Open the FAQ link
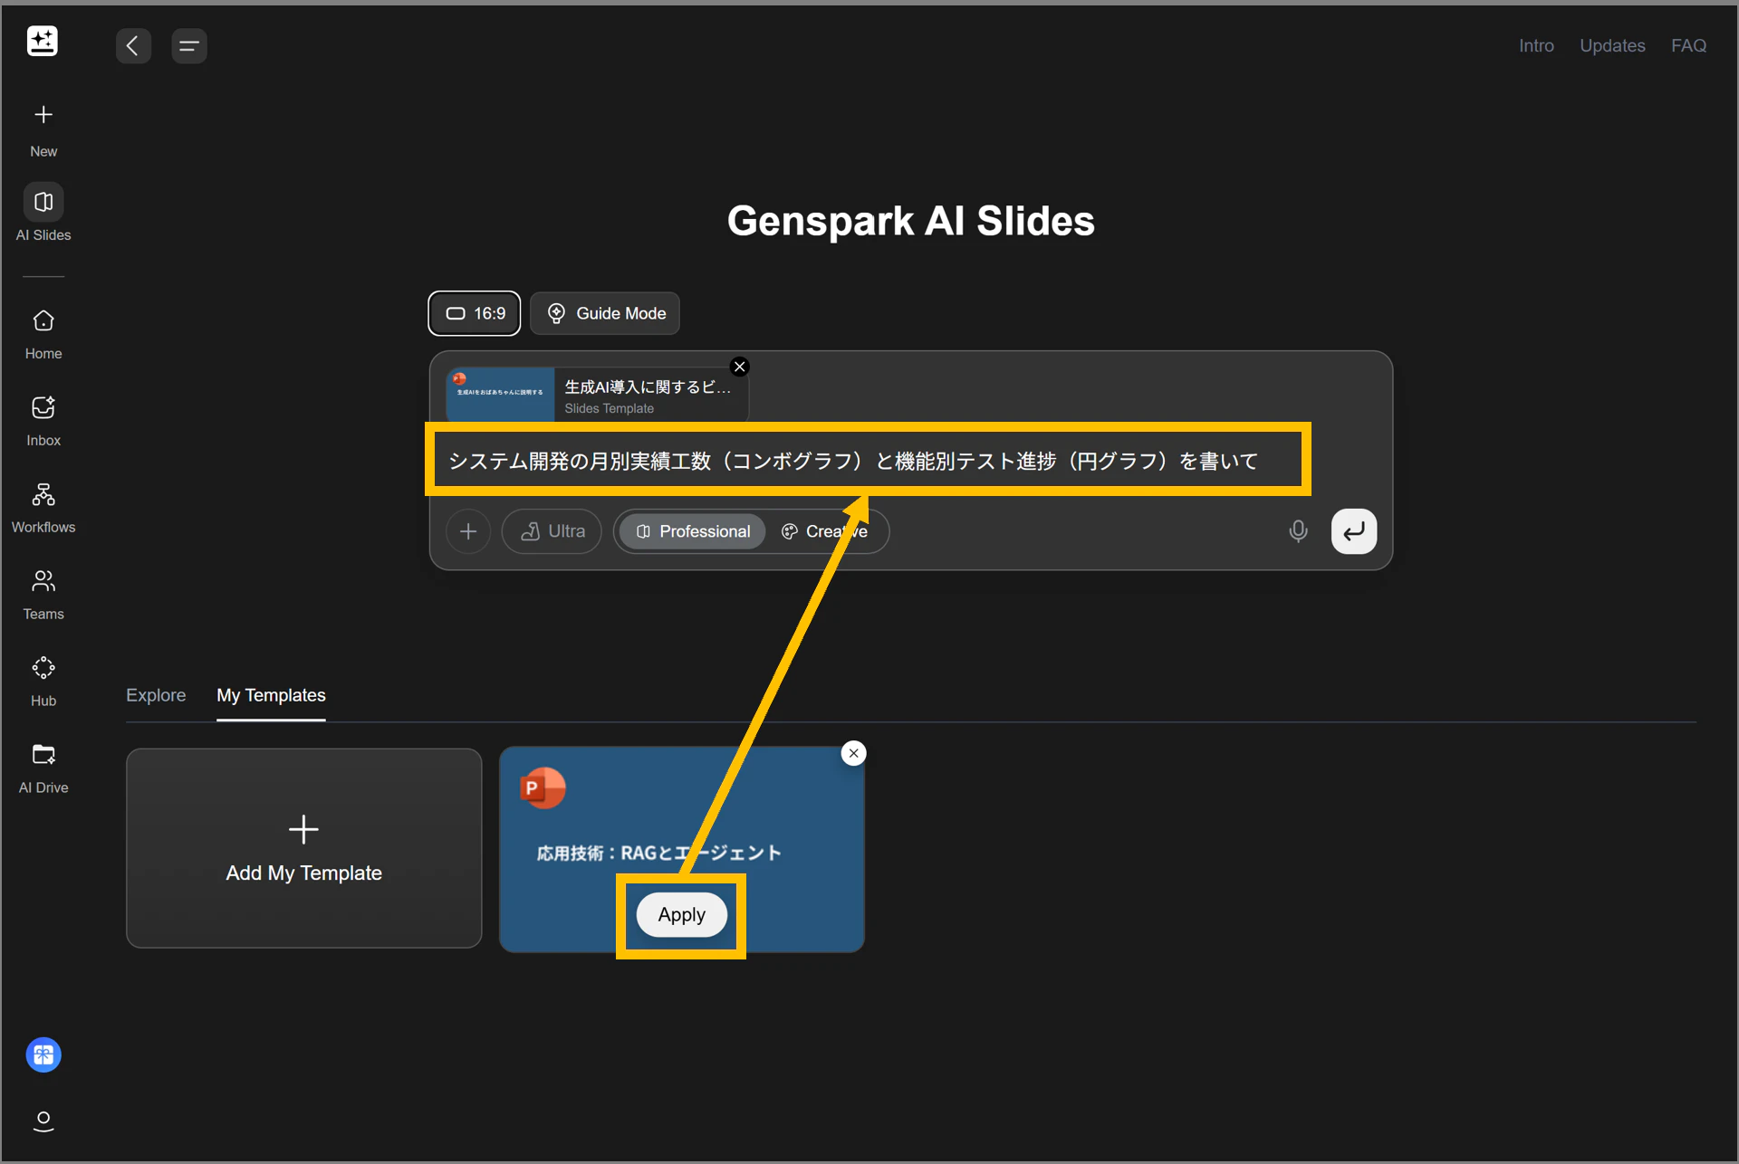This screenshot has height=1164, width=1739. click(x=1688, y=45)
